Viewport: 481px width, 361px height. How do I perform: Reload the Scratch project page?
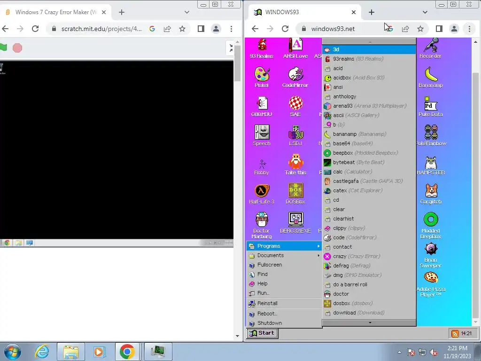click(35, 29)
